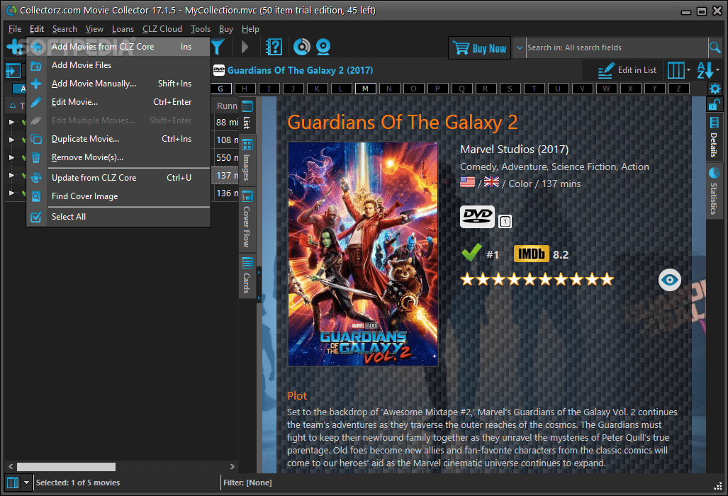
Task: Expand the row arrow next to 136
Action: pos(11,193)
